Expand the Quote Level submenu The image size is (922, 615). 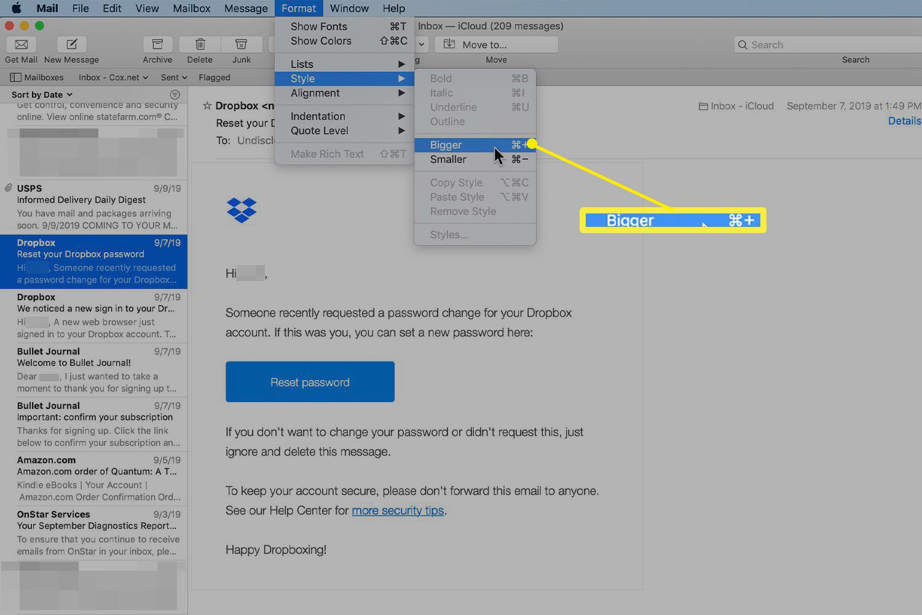(344, 130)
